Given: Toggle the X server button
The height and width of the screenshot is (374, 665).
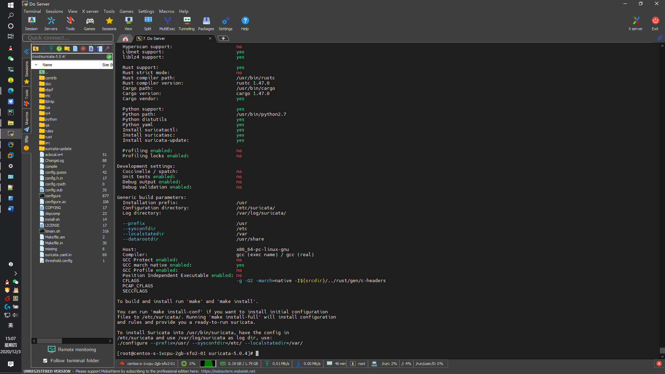Looking at the screenshot, I should tap(636, 24).
